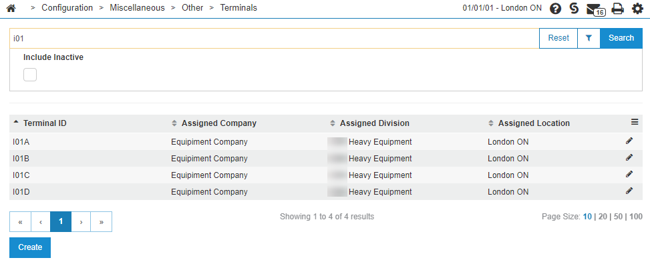The height and width of the screenshot is (264, 650).
Task: Edit terminal I01C with pencil icon
Action: click(629, 174)
